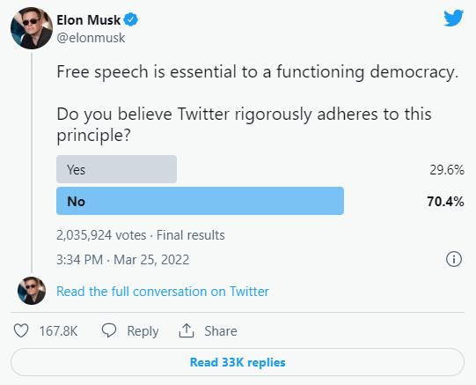Click the Share label
Image resolution: width=476 pixels, height=385 pixels.
pos(221,331)
